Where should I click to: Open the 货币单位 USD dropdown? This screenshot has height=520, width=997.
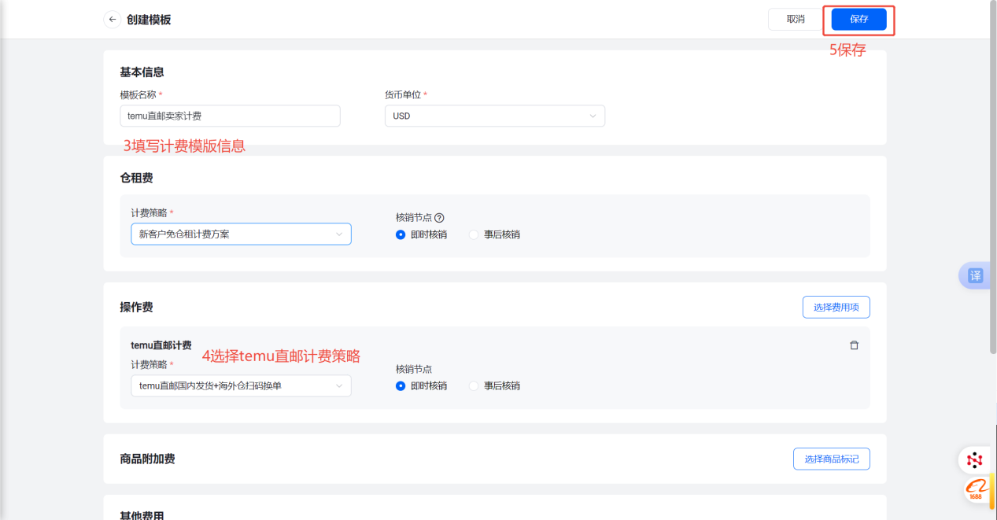click(495, 116)
